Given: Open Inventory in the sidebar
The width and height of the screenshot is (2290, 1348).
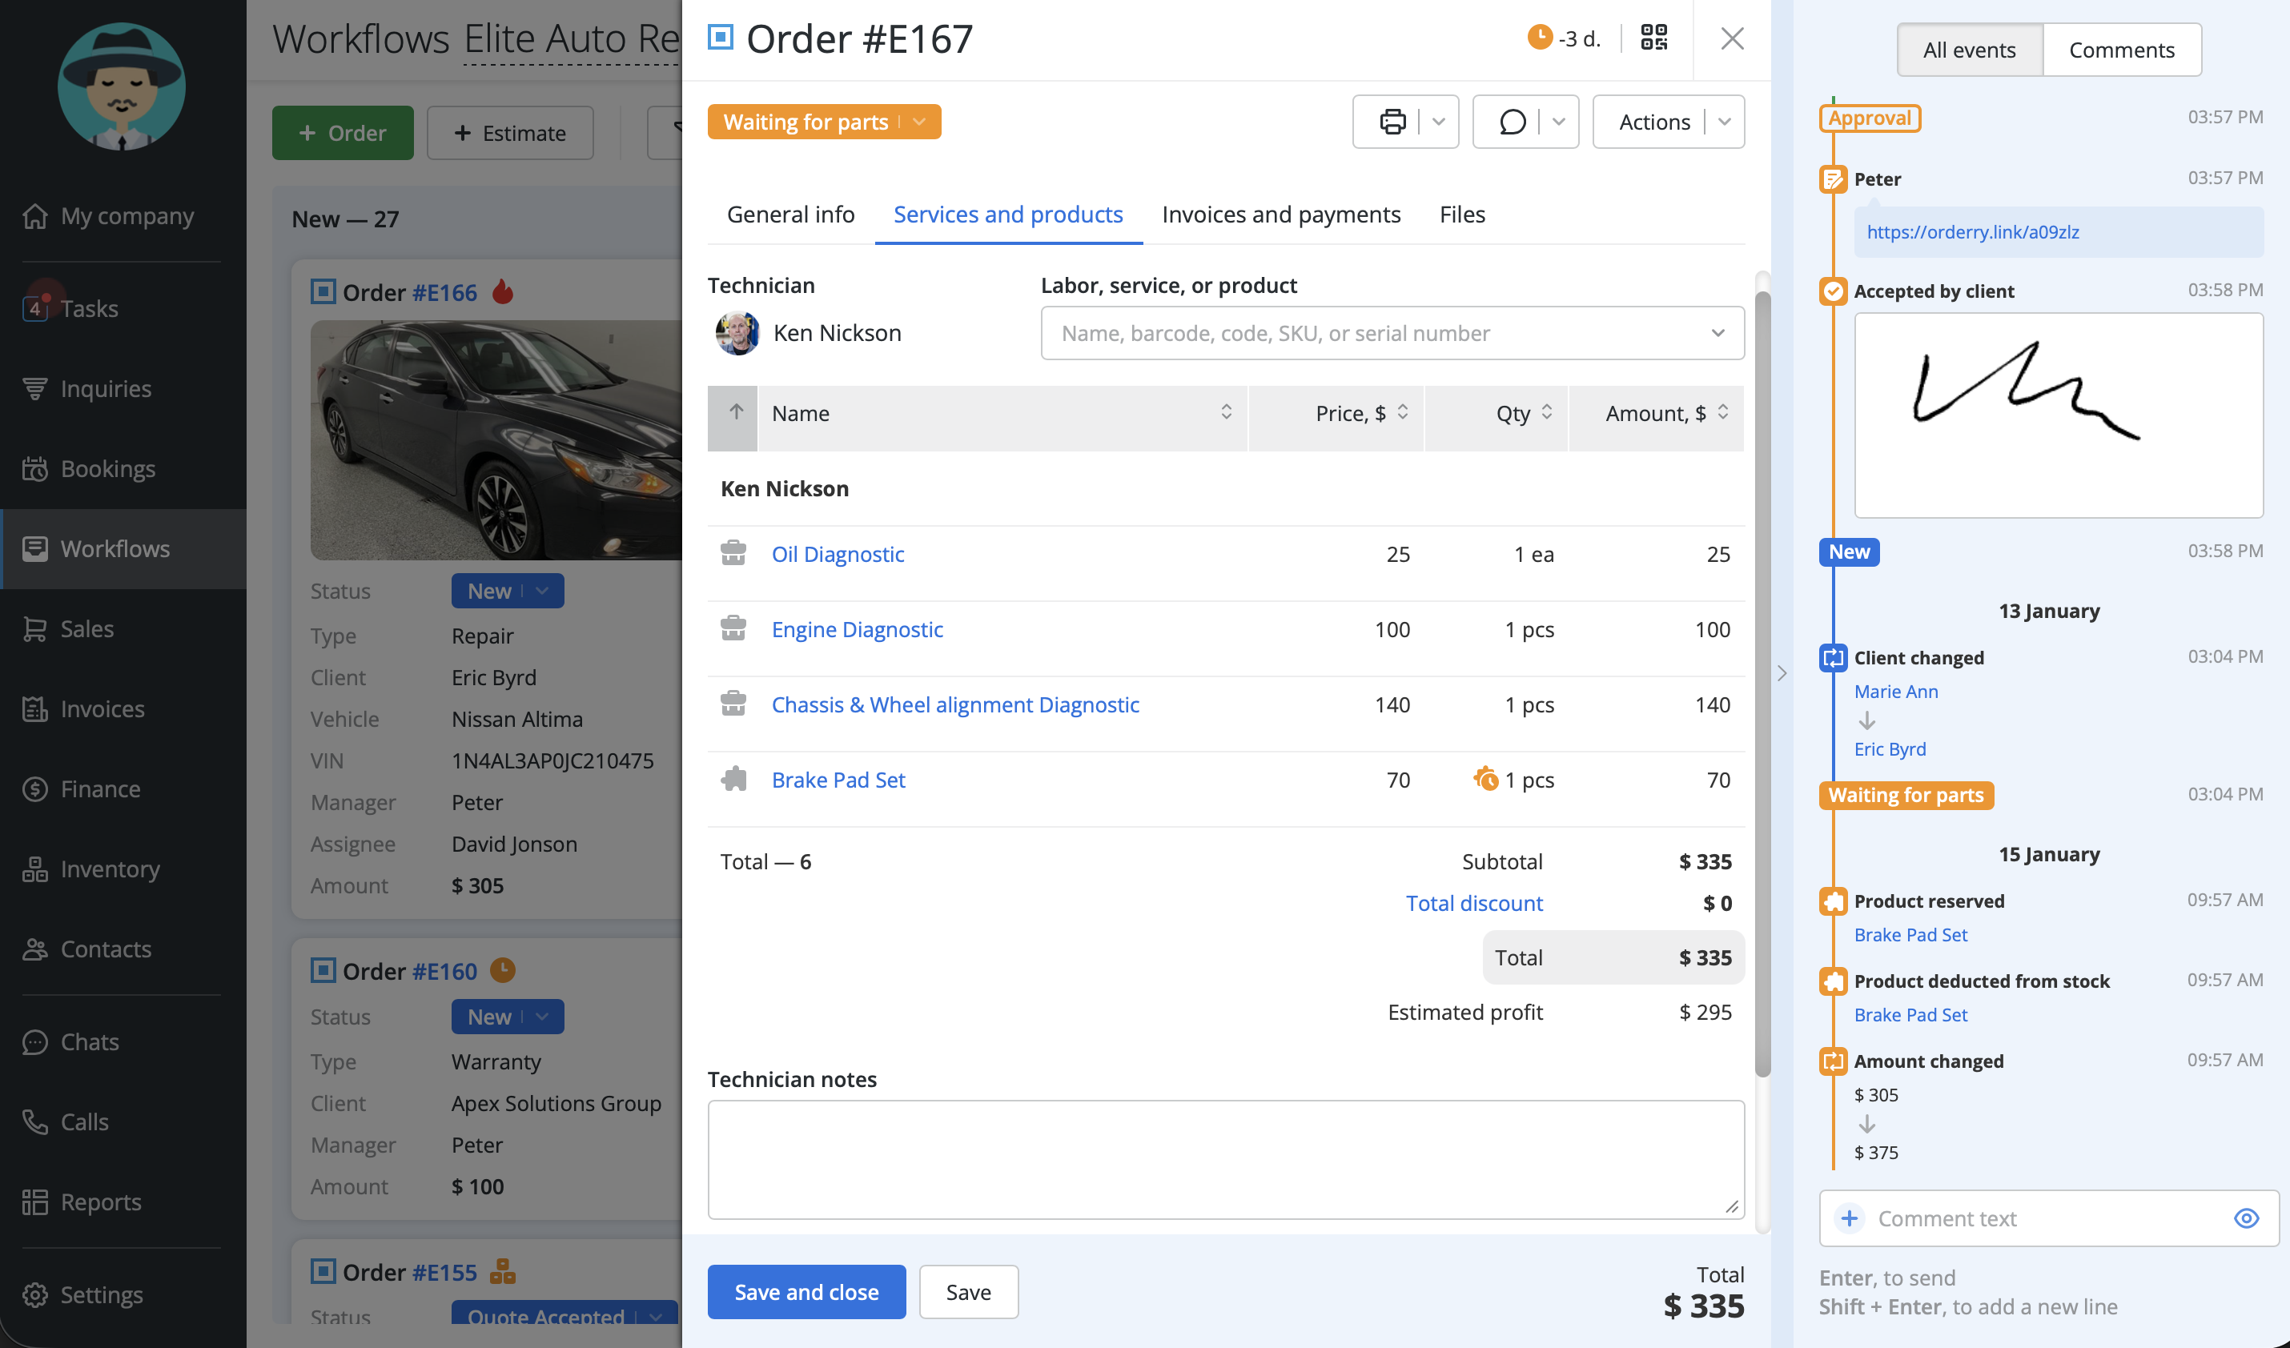Looking at the screenshot, I should tap(109, 869).
